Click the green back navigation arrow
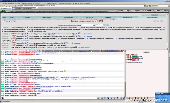 click(7, 6)
